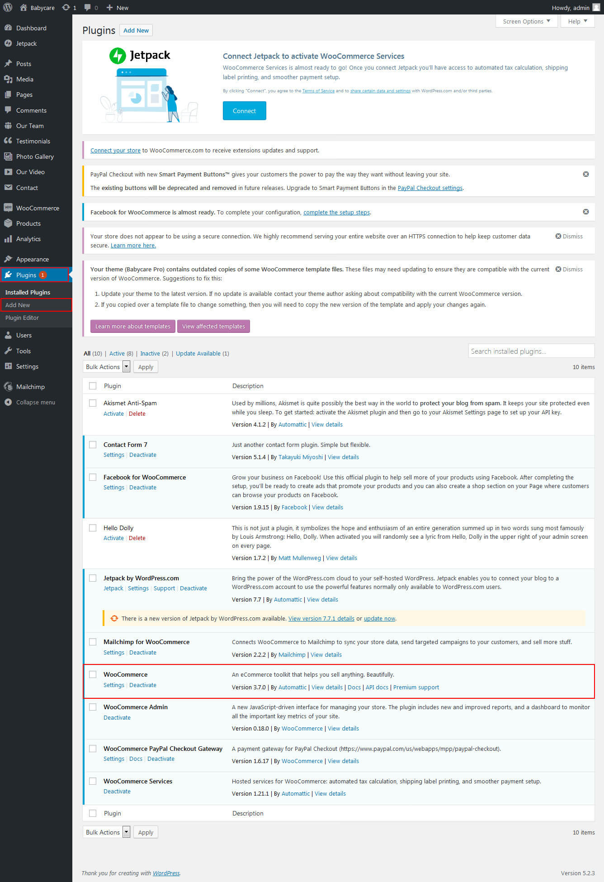604x882 pixels.
Task: Open the top Bulk Actions dropdown
Action: point(107,367)
